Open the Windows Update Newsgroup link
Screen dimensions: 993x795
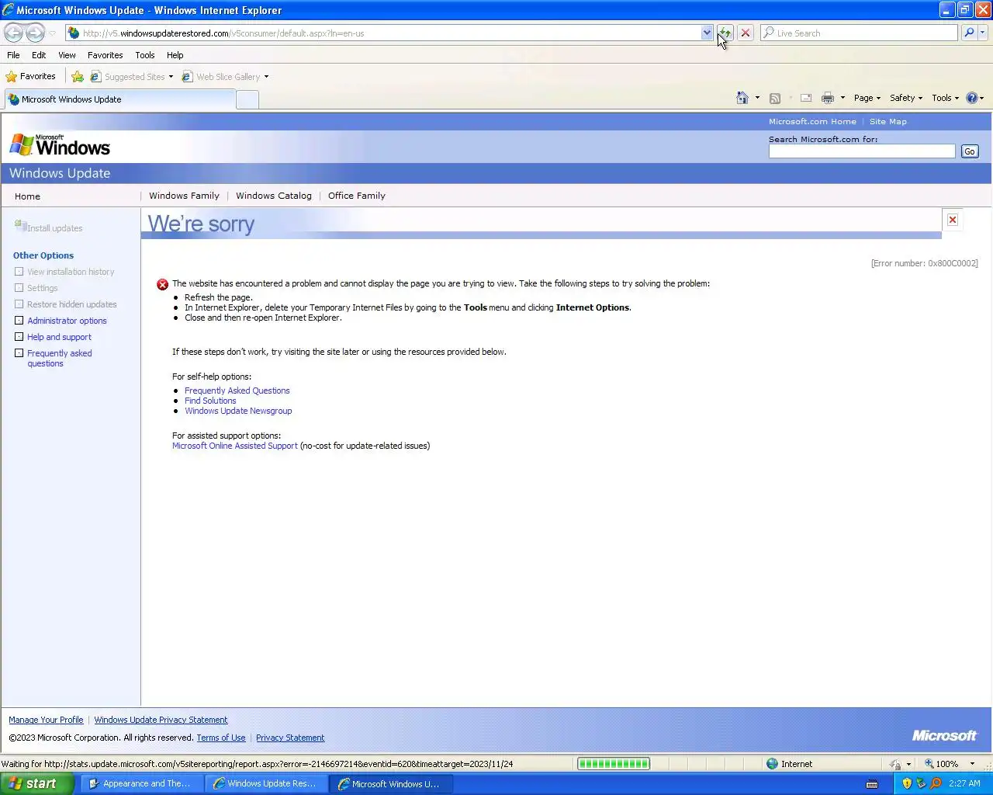[x=238, y=411]
